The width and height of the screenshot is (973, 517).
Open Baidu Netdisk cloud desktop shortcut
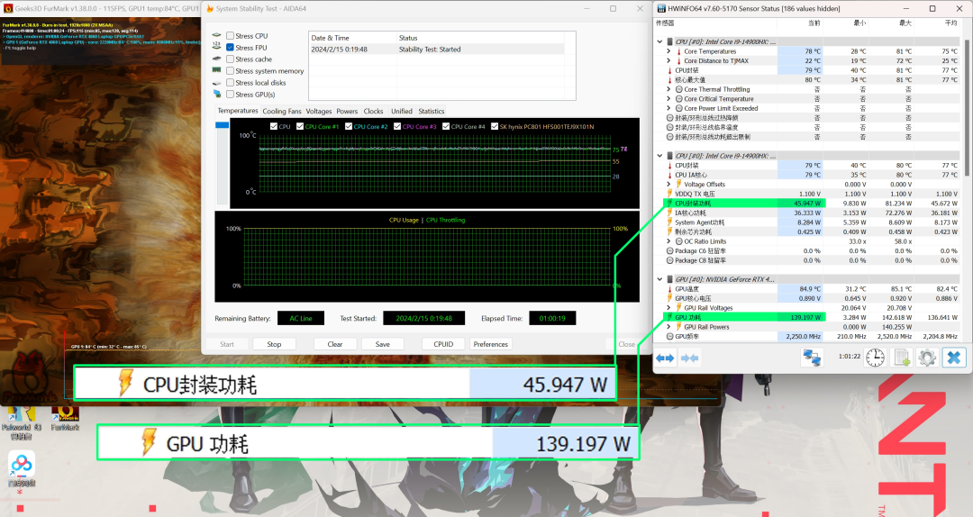point(21,470)
